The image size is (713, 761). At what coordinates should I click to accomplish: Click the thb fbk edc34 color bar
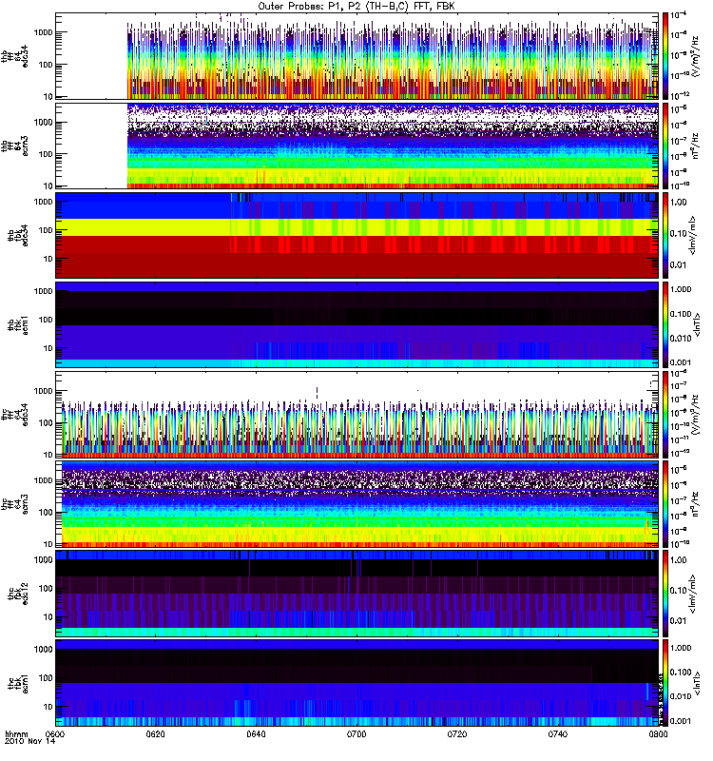[x=665, y=235]
